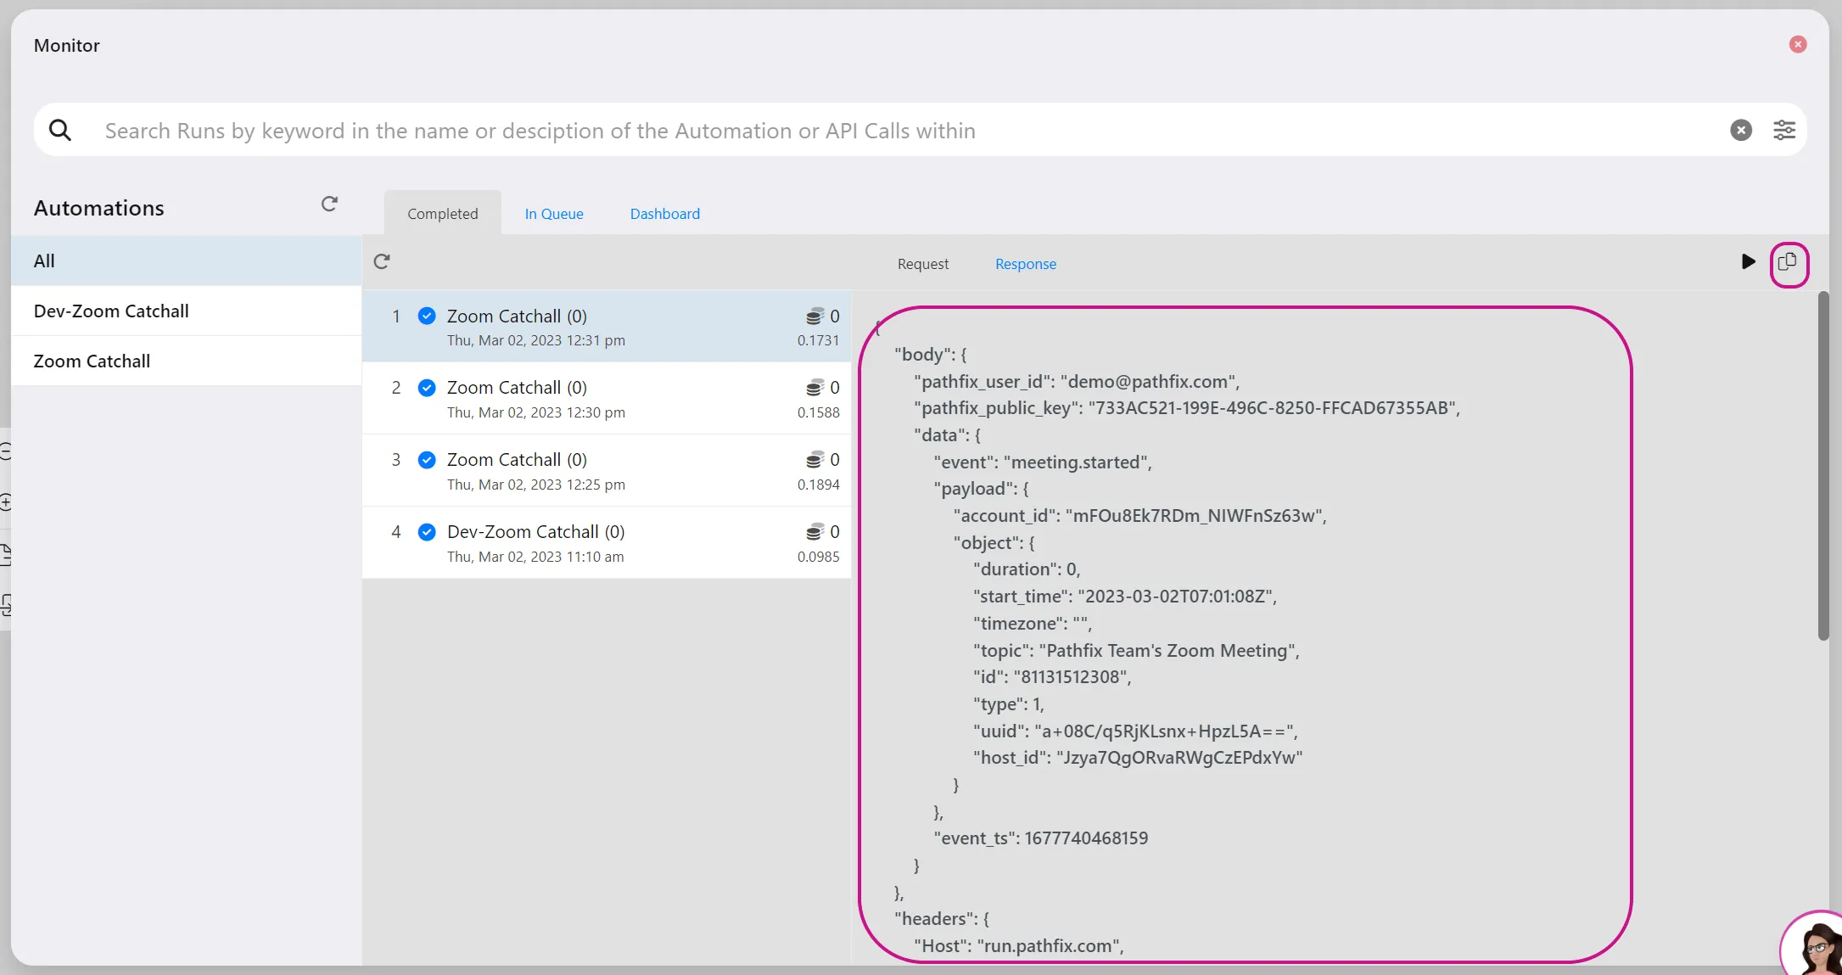The height and width of the screenshot is (975, 1842).
Task: Click the "topic" Pathfix Team's Zoom Meeting line
Action: pyautogui.click(x=1136, y=651)
